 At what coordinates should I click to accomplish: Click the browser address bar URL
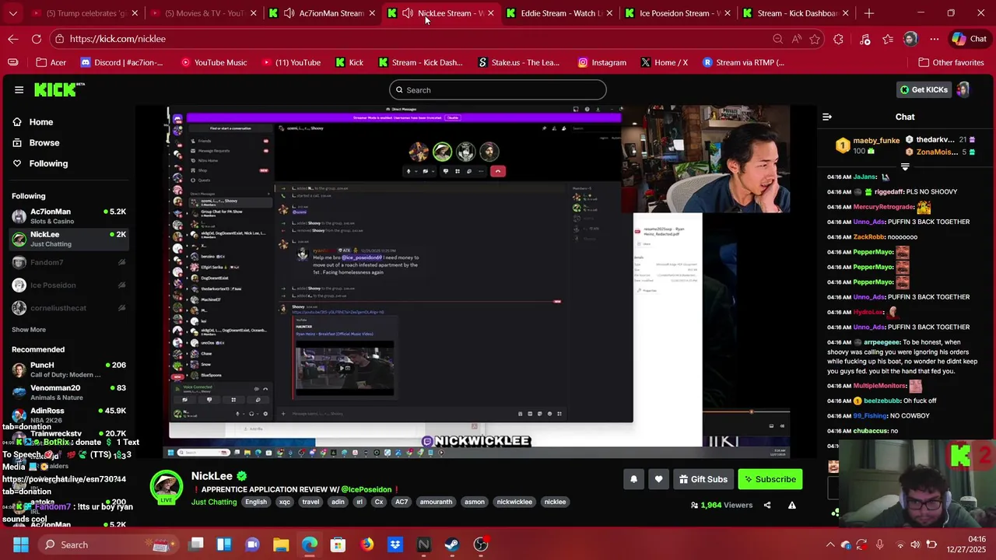pos(117,39)
